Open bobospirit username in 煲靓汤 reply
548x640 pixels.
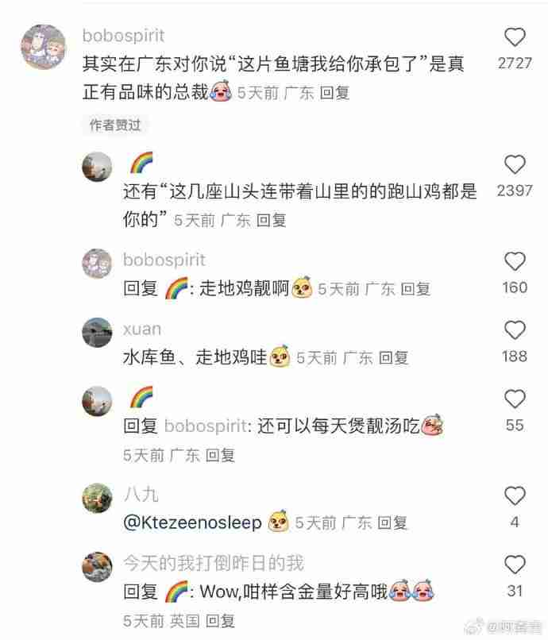[x=205, y=426]
